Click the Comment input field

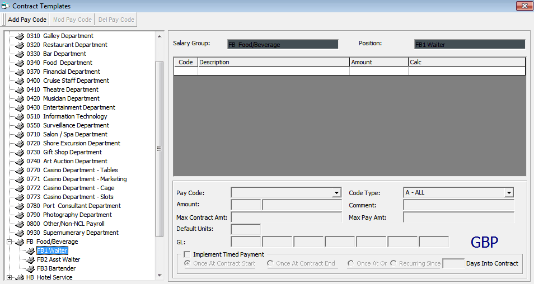pyautogui.click(x=459, y=205)
